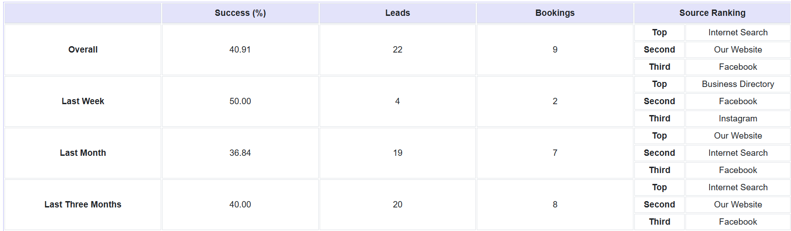Click the Leads column header

click(398, 13)
